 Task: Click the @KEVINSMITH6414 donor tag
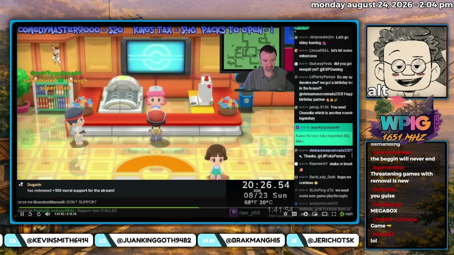point(57,240)
